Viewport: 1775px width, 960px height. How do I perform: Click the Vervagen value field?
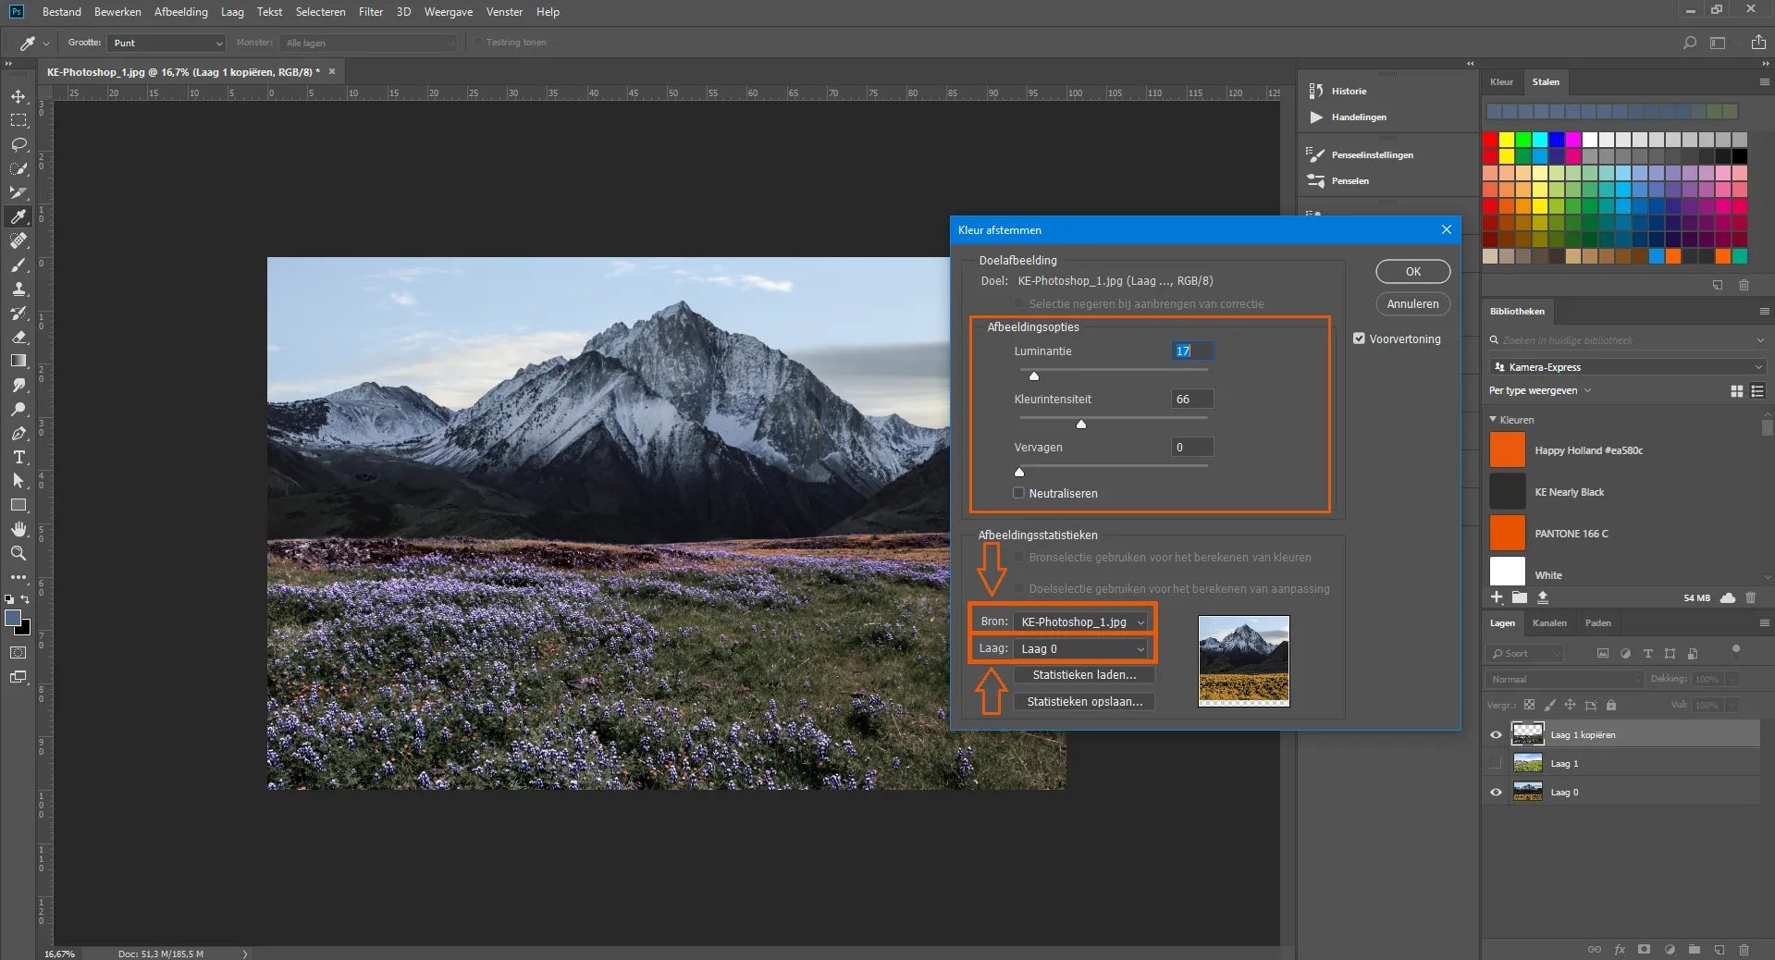(x=1192, y=448)
